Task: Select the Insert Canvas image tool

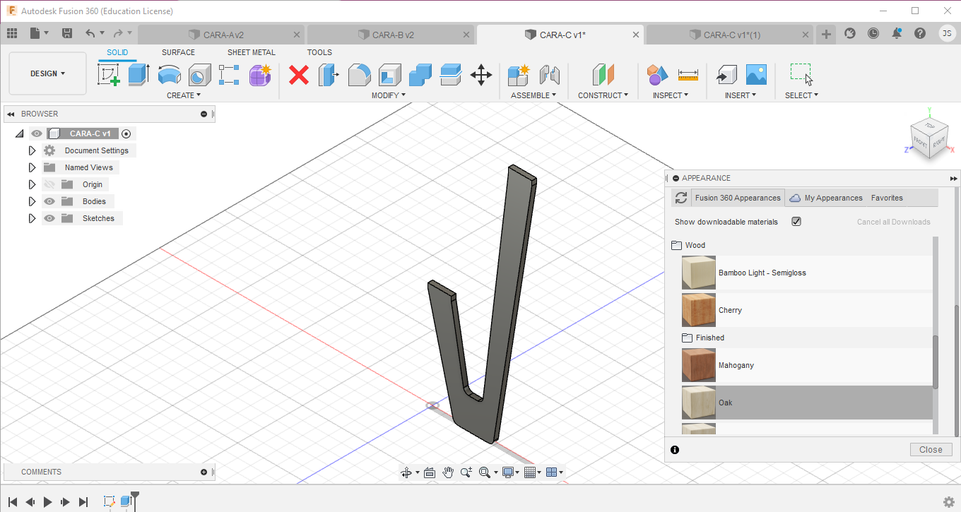Action: [756, 74]
